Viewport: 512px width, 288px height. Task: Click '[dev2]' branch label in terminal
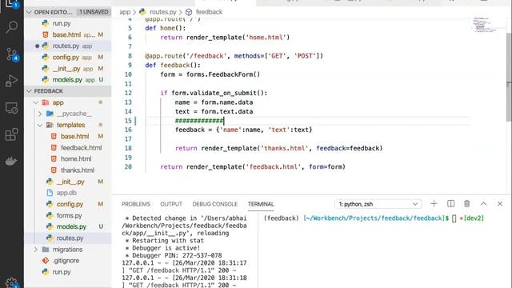(x=474, y=218)
